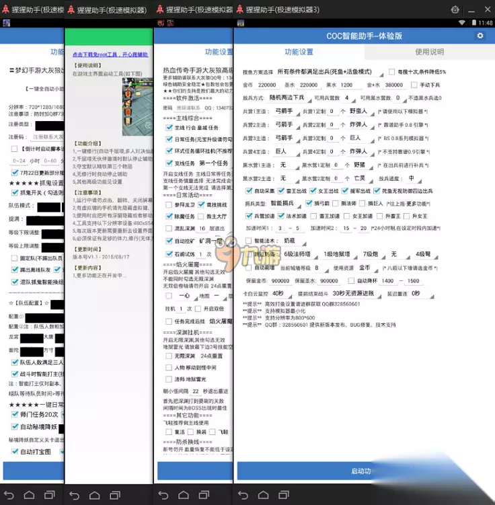Click notification icons in 热血传奇 window status bar
Image resolution: width=495 pixels, height=505 pixels.
[x=165, y=23]
